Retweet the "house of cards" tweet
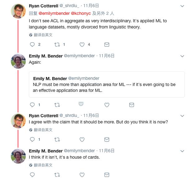Viewport: 195px width, 180px height. point(57,175)
